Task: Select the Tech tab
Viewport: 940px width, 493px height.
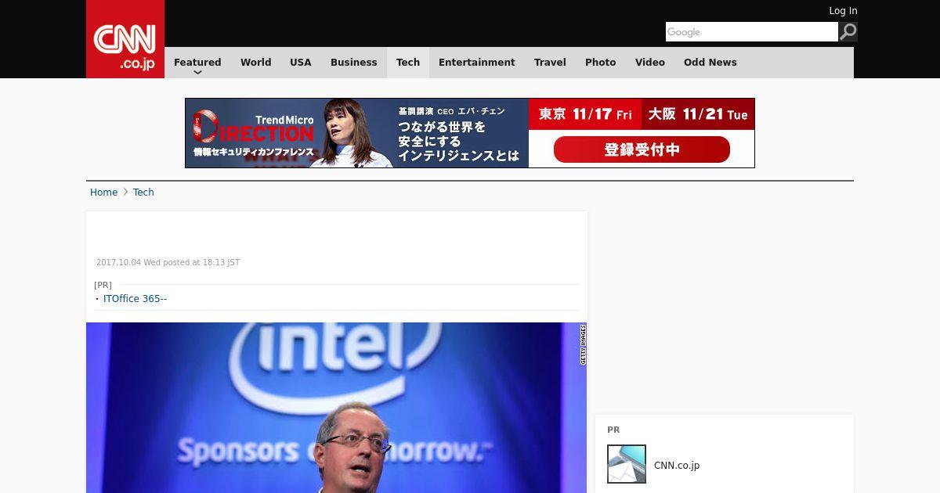Action: [408, 63]
